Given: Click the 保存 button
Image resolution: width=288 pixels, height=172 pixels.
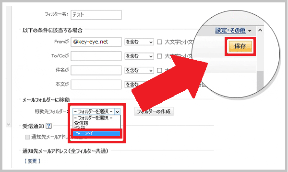Looking at the screenshot, I should (240, 46).
